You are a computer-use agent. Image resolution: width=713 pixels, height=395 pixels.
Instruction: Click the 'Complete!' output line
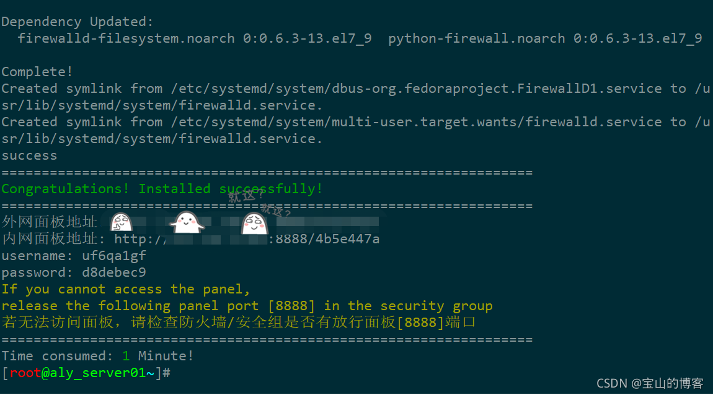coord(37,72)
